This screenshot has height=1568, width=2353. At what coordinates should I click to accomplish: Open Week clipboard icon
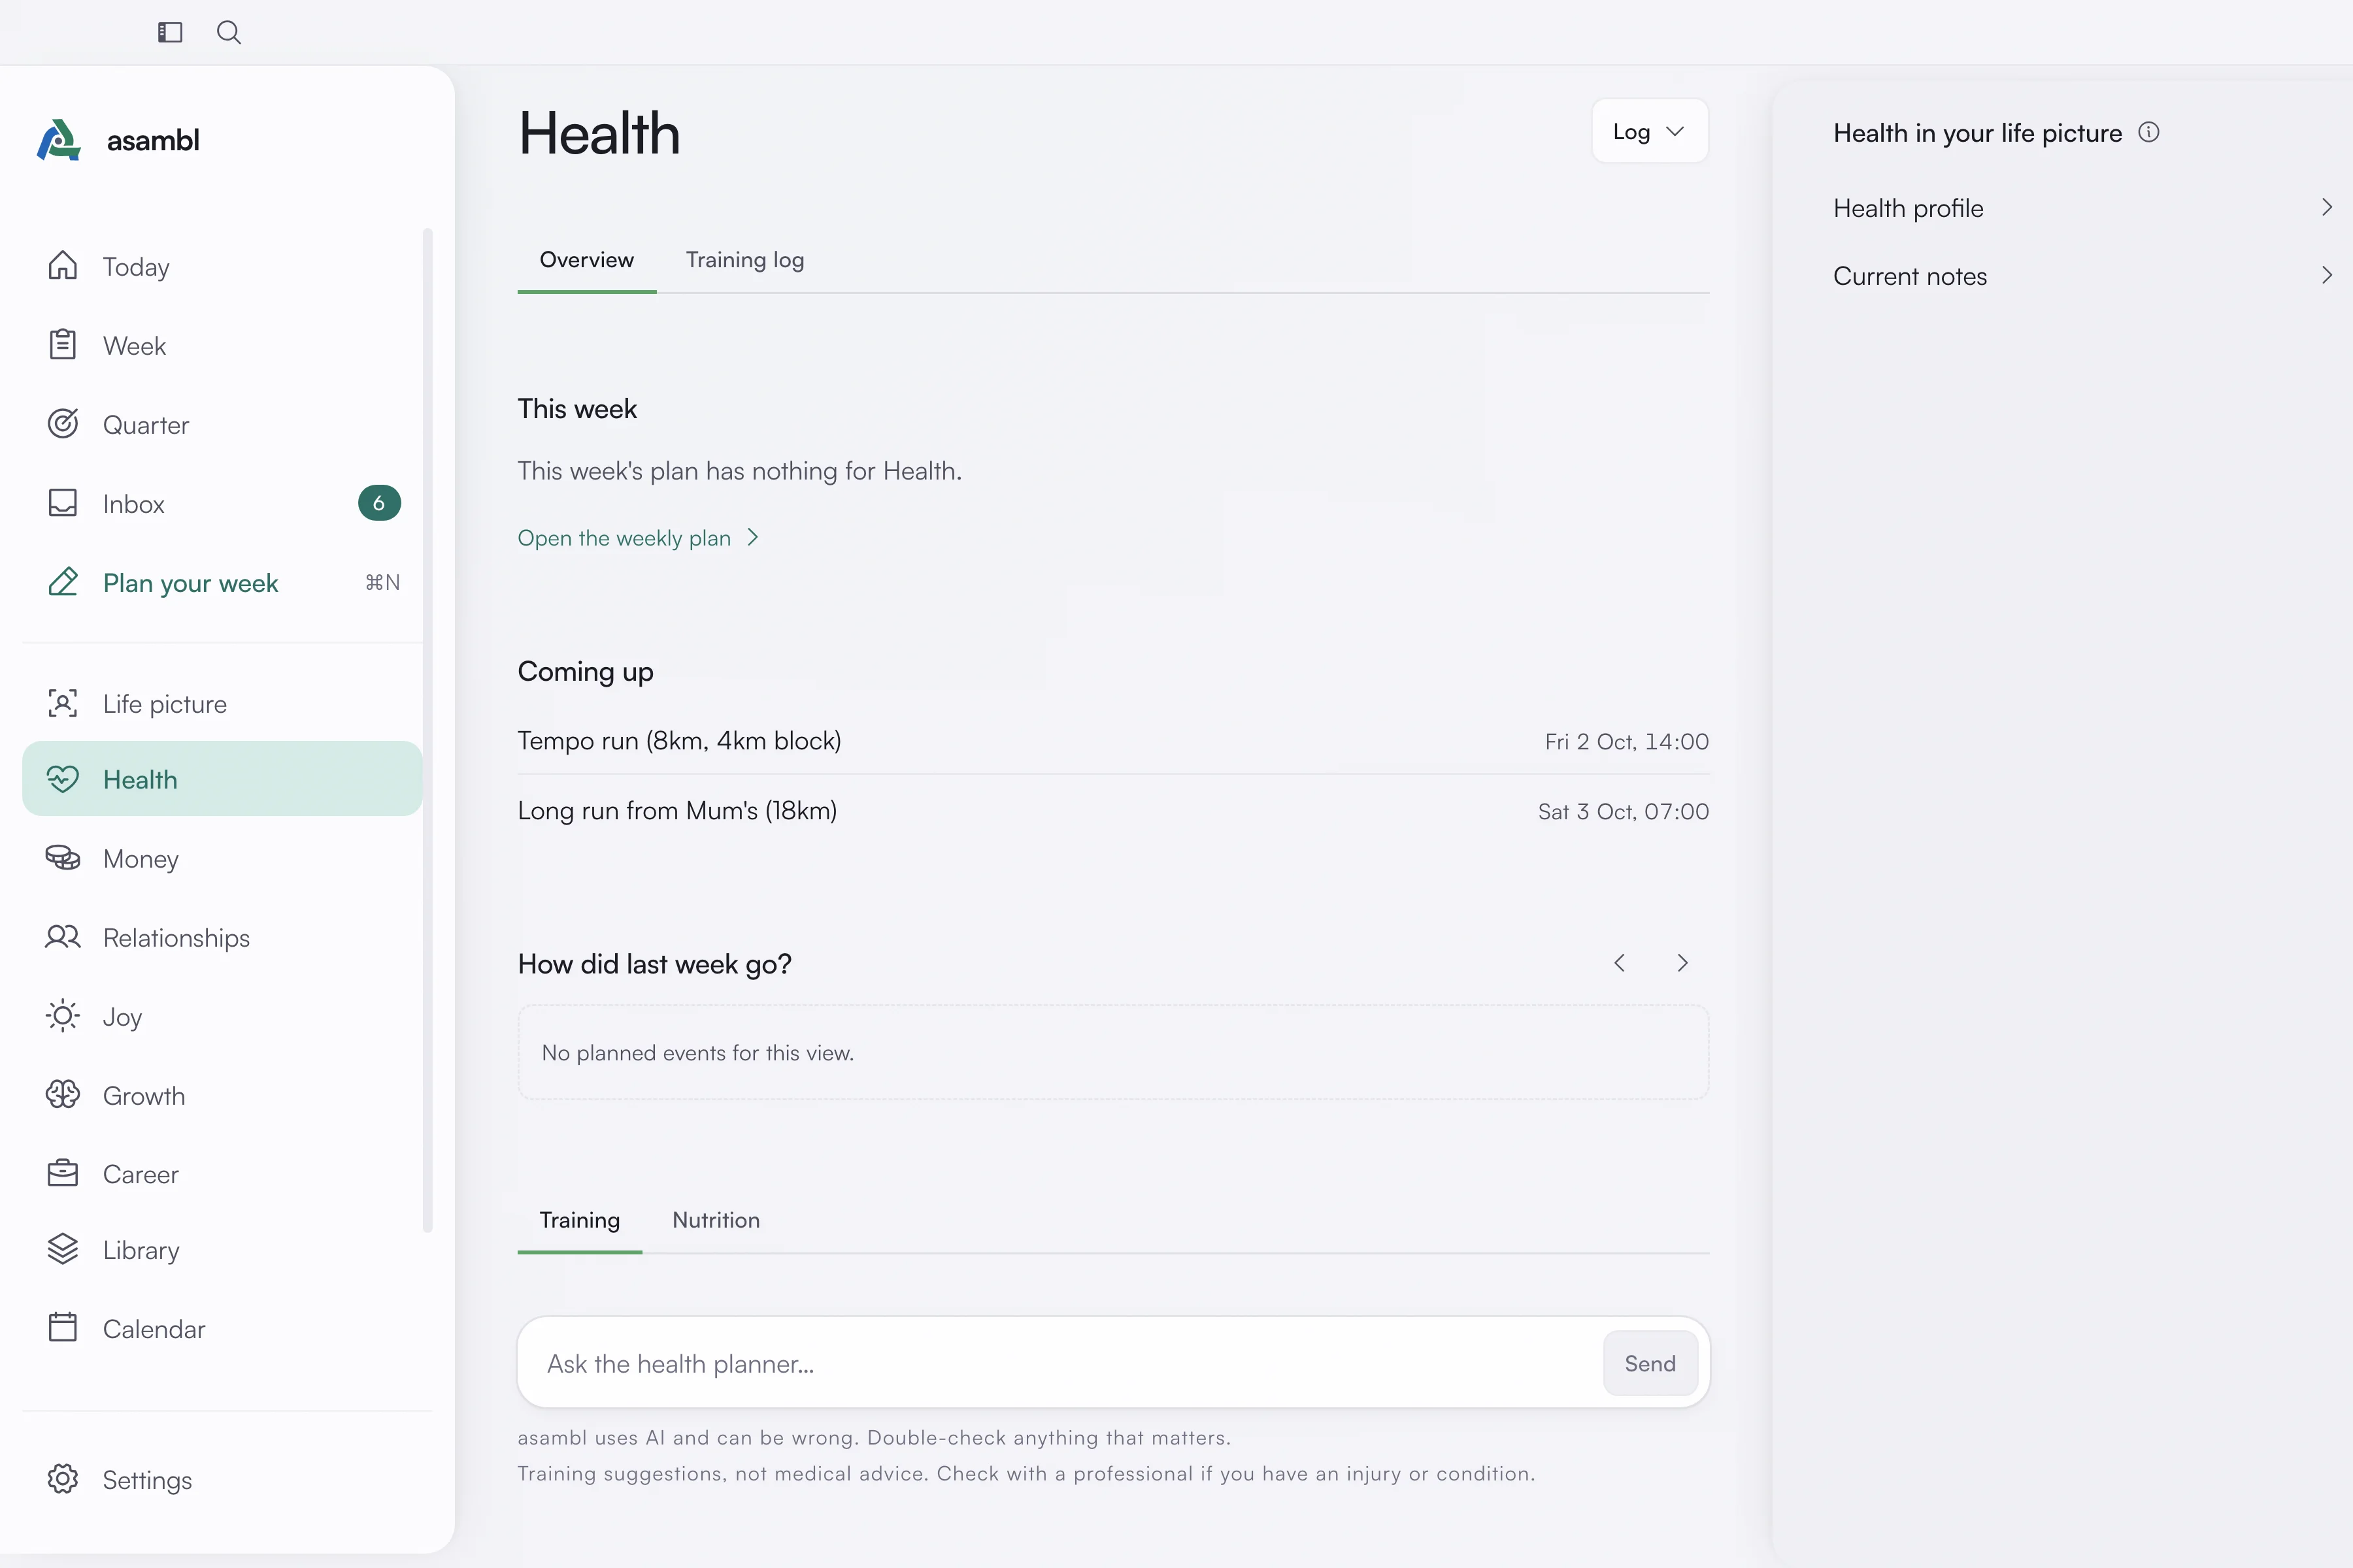point(63,345)
